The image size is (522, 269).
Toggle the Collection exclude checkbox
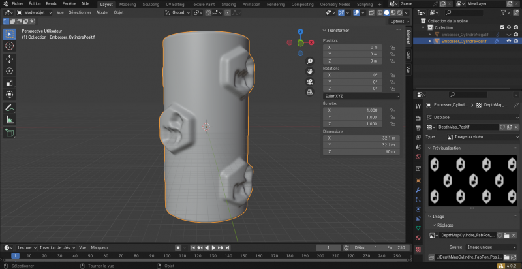(501, 27)
